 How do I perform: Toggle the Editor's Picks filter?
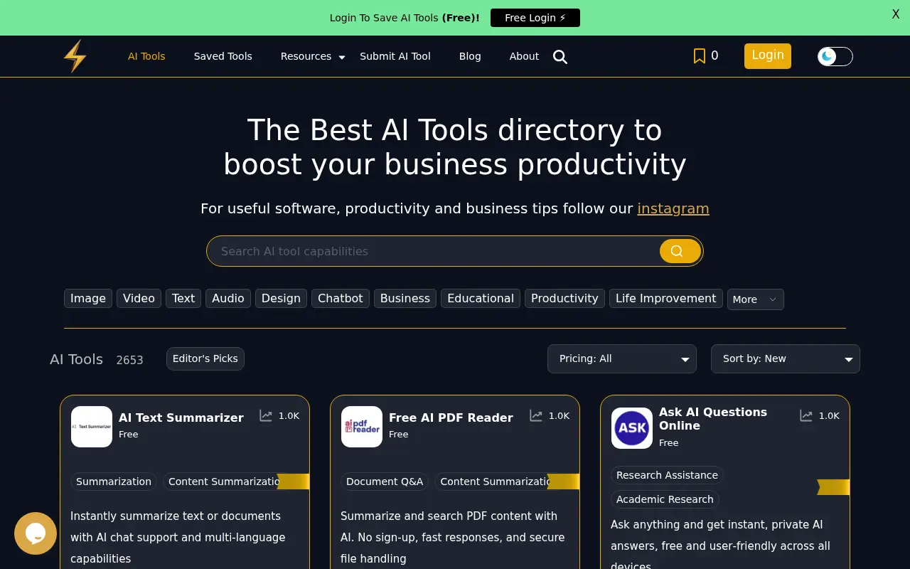point(205,358)
